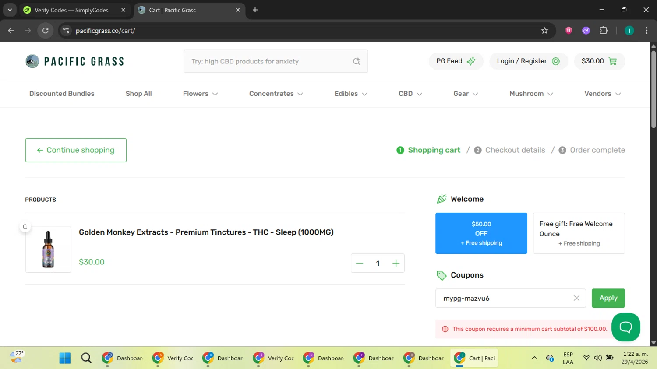657x369 pixels.
Task: Open Discounted Bundles page
Action: [62, 94]
